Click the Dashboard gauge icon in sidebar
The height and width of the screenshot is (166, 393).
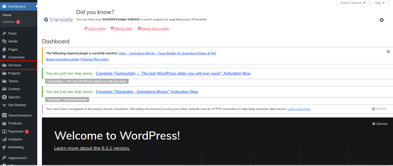coord(4,6)
